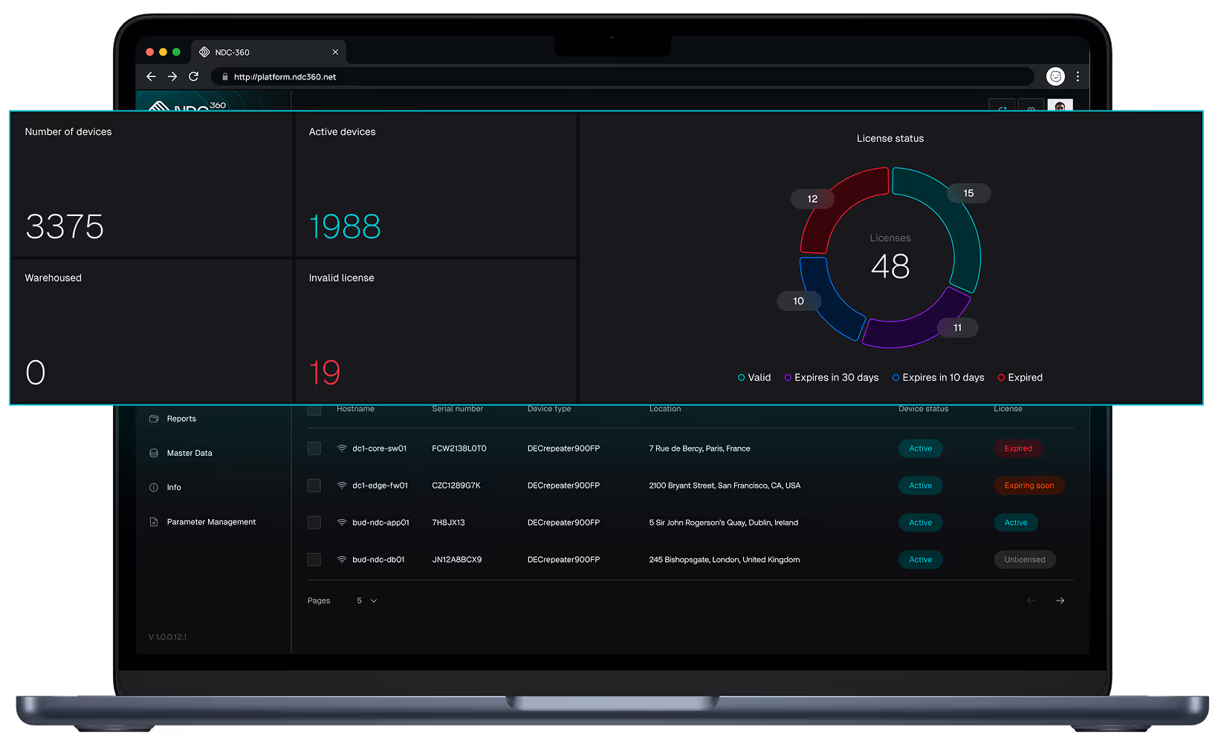Click the share icon in the top bar
This screenshot has height=735, width=1215.
1002,106
